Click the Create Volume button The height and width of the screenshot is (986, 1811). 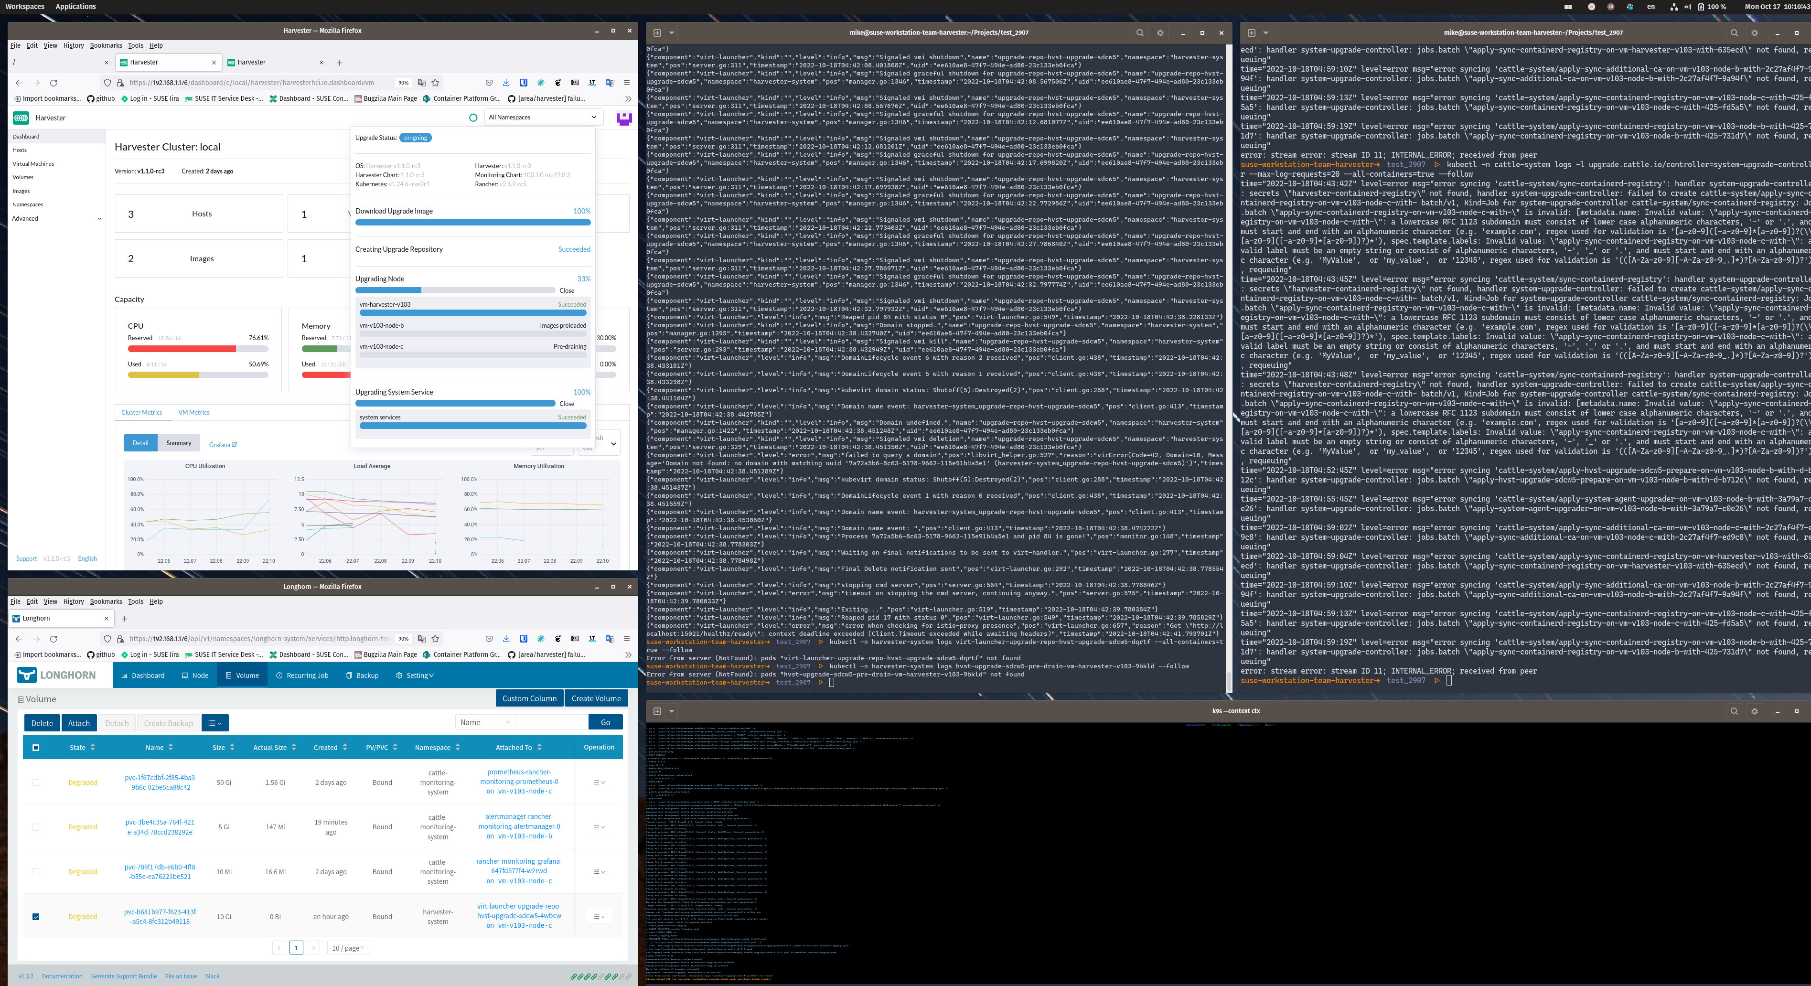pyautogui.click(x=595, y=697)
